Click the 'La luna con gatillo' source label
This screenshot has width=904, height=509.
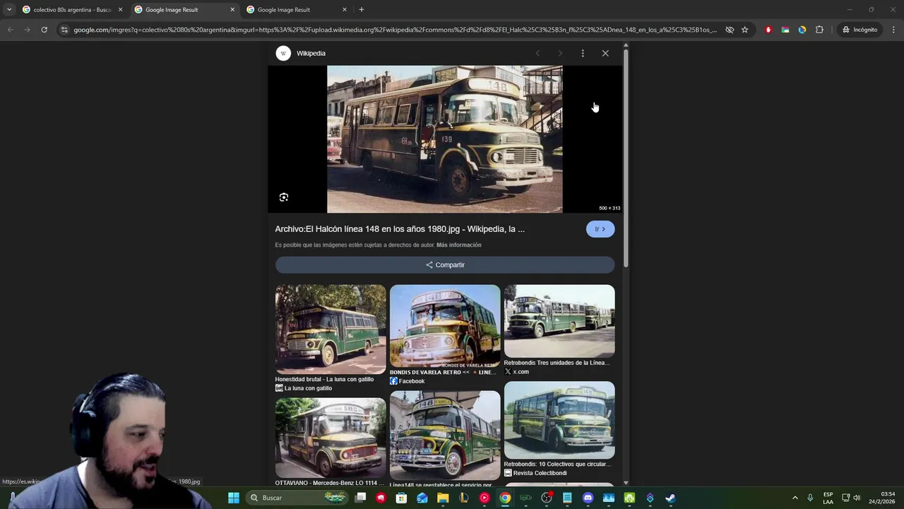(308, 388)
